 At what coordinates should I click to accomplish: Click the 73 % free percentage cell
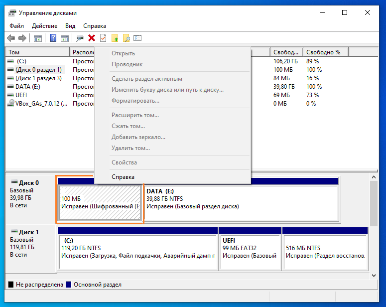coord(312,95)
